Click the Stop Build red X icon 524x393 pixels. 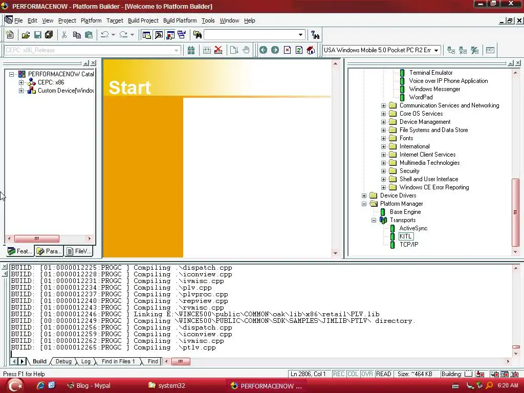click(x=218, y=50)
